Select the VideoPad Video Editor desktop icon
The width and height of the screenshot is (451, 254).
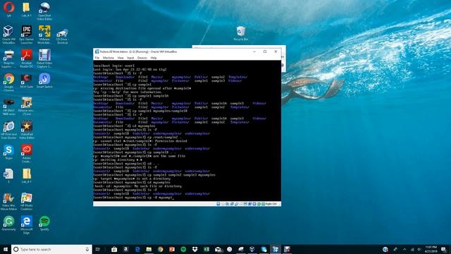[x=27, y=130]
